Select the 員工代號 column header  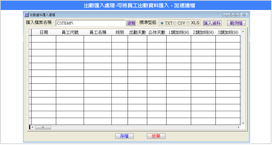click(x=70, y=32)
